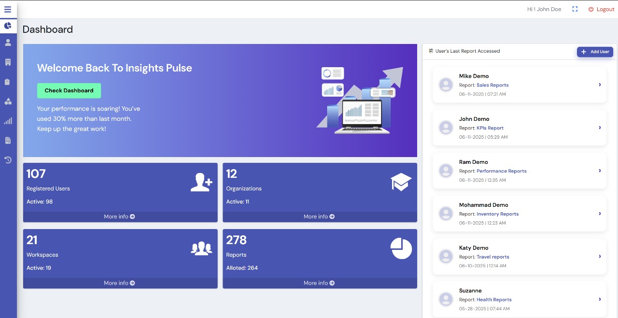
Task: Open the analytics bar-chart icon in sidebar
Action: pos(8,121)
